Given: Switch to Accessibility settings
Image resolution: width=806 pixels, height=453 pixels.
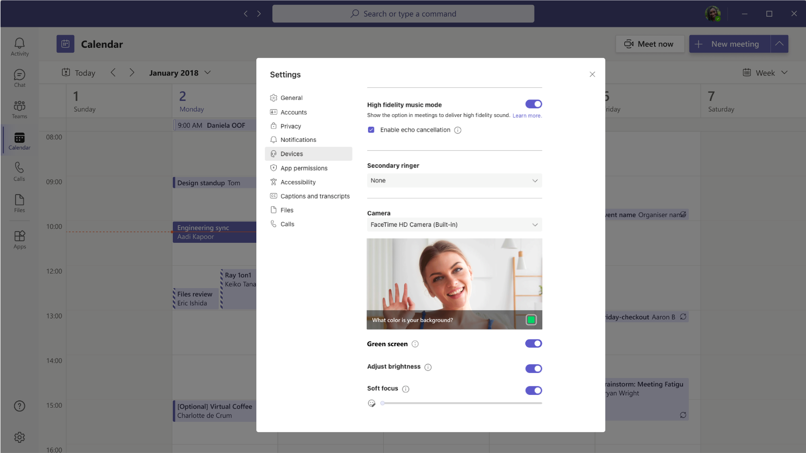Looking at the screenshot, I should (298, 182).
